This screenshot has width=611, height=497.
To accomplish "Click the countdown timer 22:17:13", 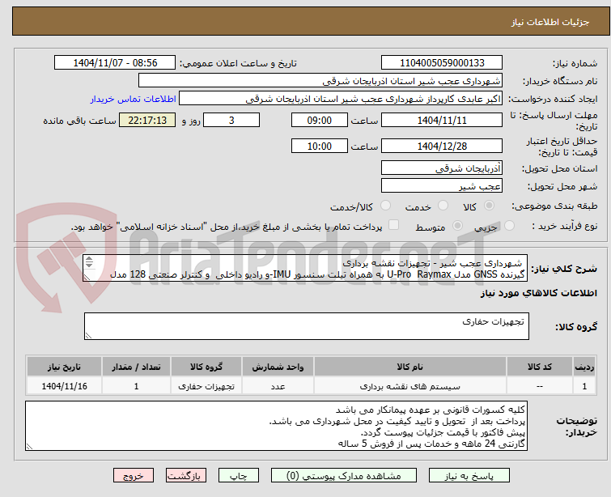I will pos(147,120).
